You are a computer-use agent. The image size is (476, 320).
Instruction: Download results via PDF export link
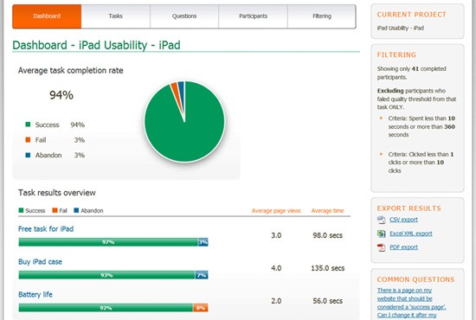[403, 247]
